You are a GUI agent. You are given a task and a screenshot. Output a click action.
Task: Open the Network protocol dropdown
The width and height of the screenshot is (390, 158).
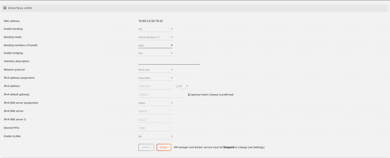(156, 70)
